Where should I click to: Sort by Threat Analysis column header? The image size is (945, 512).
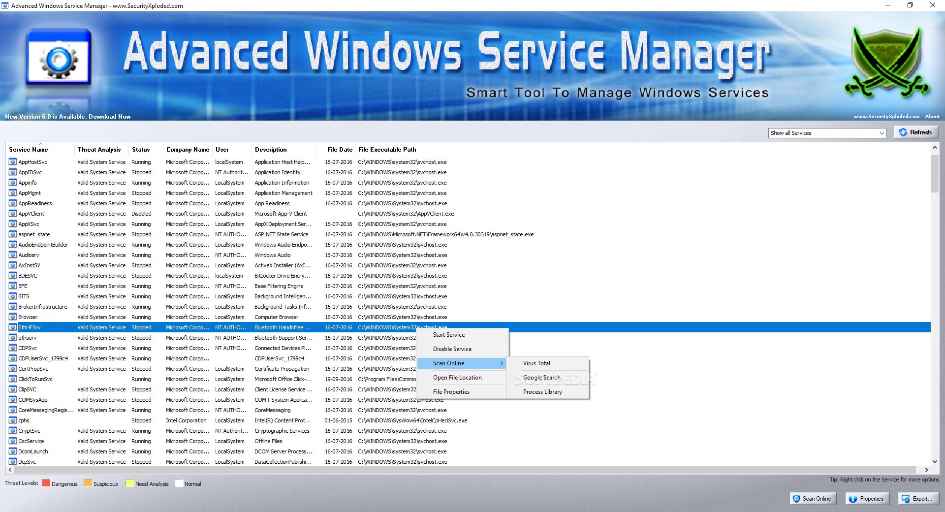[101, 150]
